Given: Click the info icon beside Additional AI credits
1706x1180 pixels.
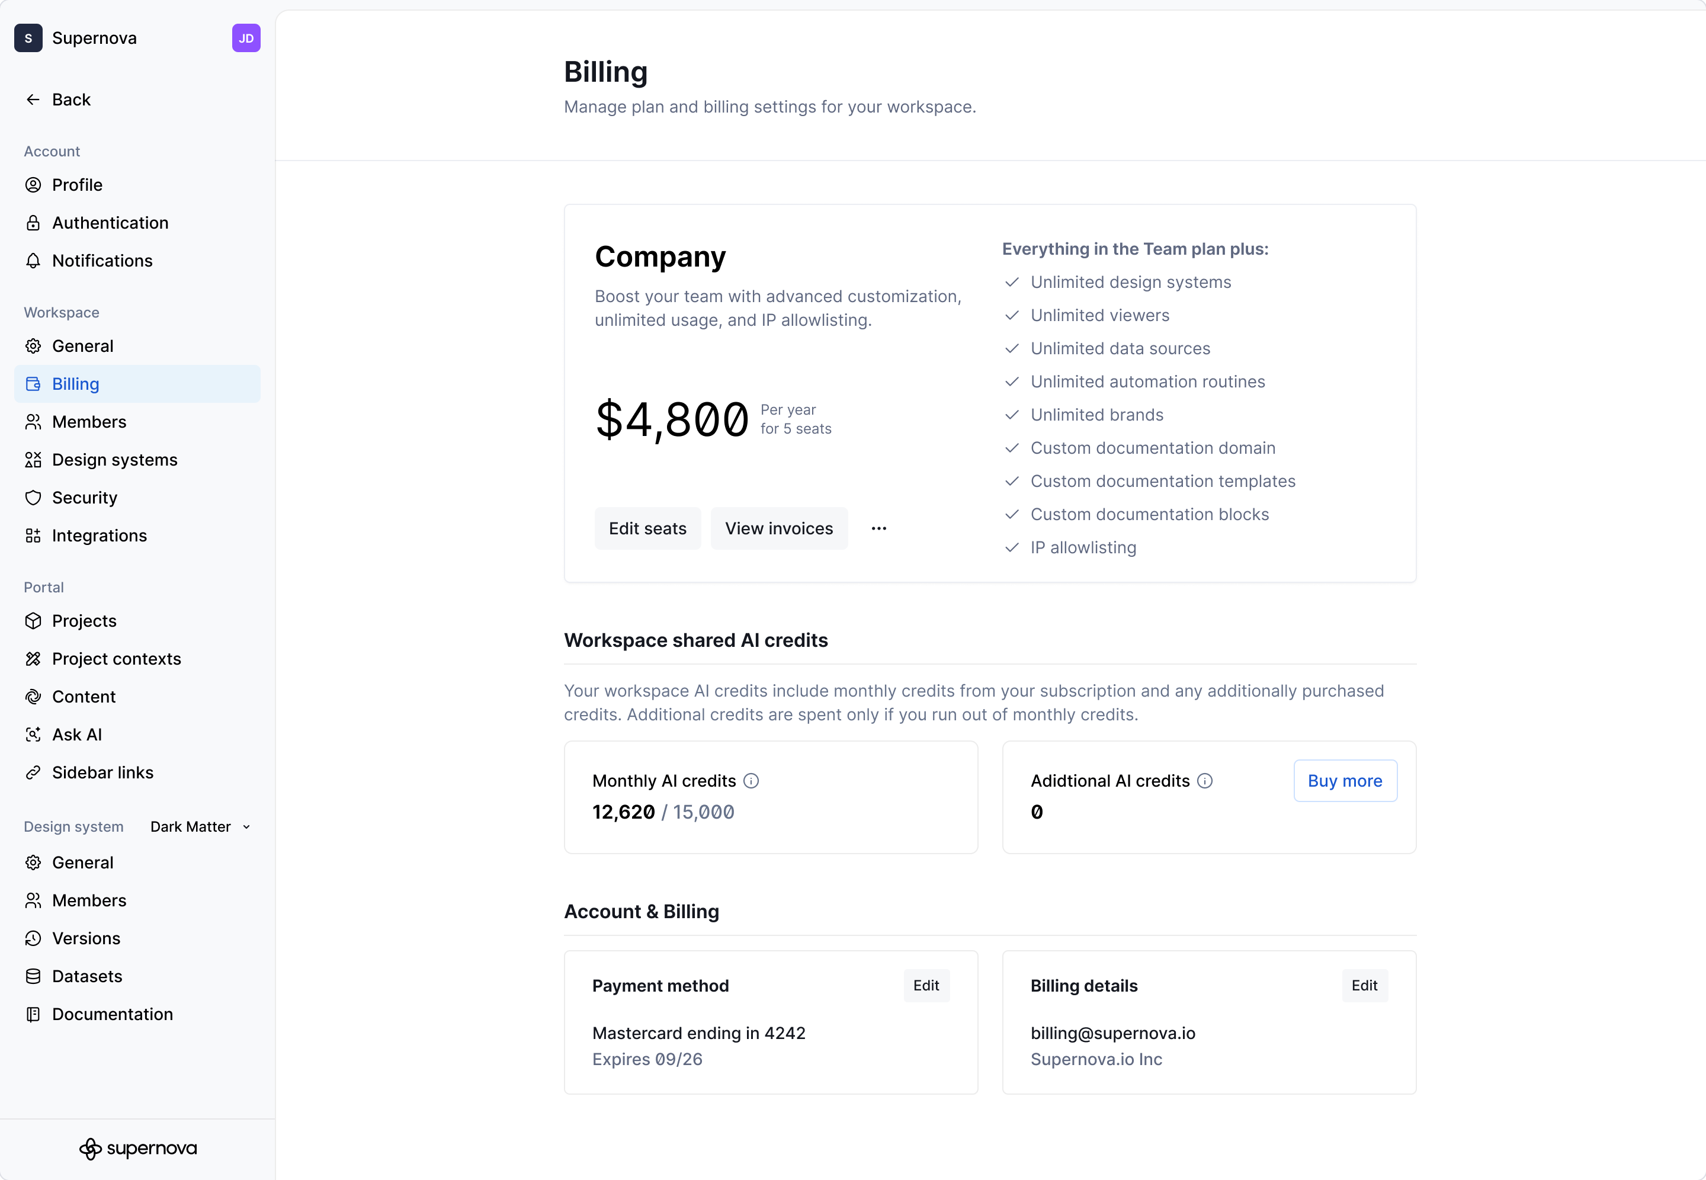Looking at the screenshot, I should [1204, 781].
